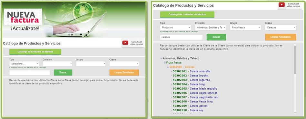Click the YouTube tutorial icon in right panel

click(x=281, y=5)
